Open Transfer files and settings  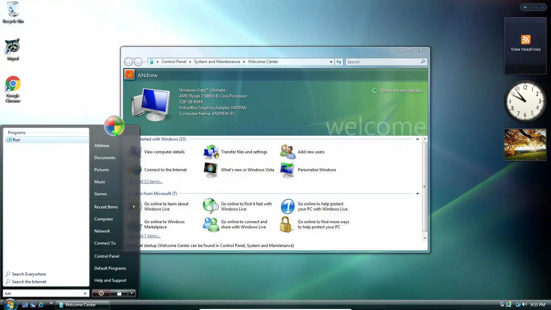point(236,152)
